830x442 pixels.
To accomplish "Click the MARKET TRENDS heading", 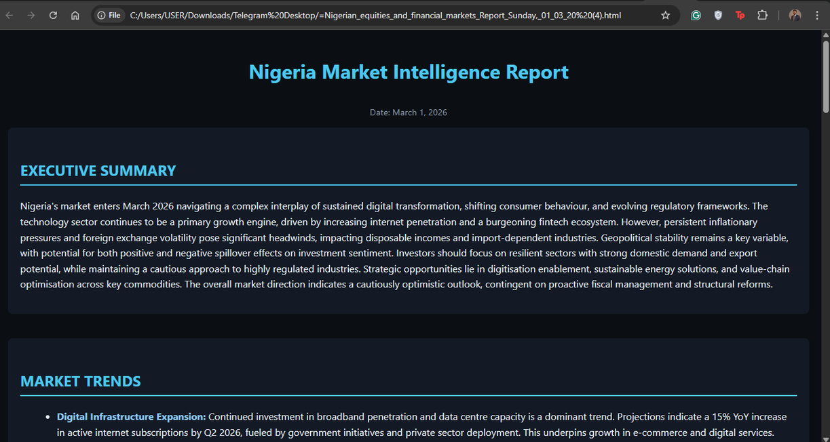I will pyautogui.click(x=81, y=382).
